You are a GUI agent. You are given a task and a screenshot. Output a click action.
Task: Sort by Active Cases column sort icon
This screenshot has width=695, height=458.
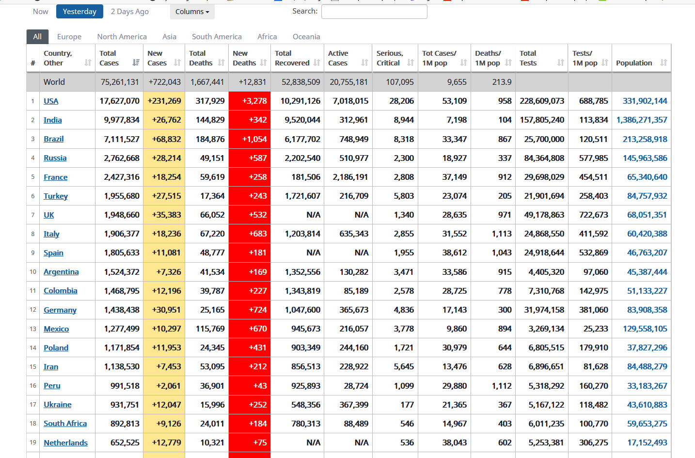point(364,63)
